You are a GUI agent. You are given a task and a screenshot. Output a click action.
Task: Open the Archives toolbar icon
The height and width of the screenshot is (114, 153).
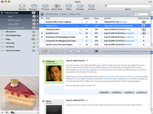point(92,6)
